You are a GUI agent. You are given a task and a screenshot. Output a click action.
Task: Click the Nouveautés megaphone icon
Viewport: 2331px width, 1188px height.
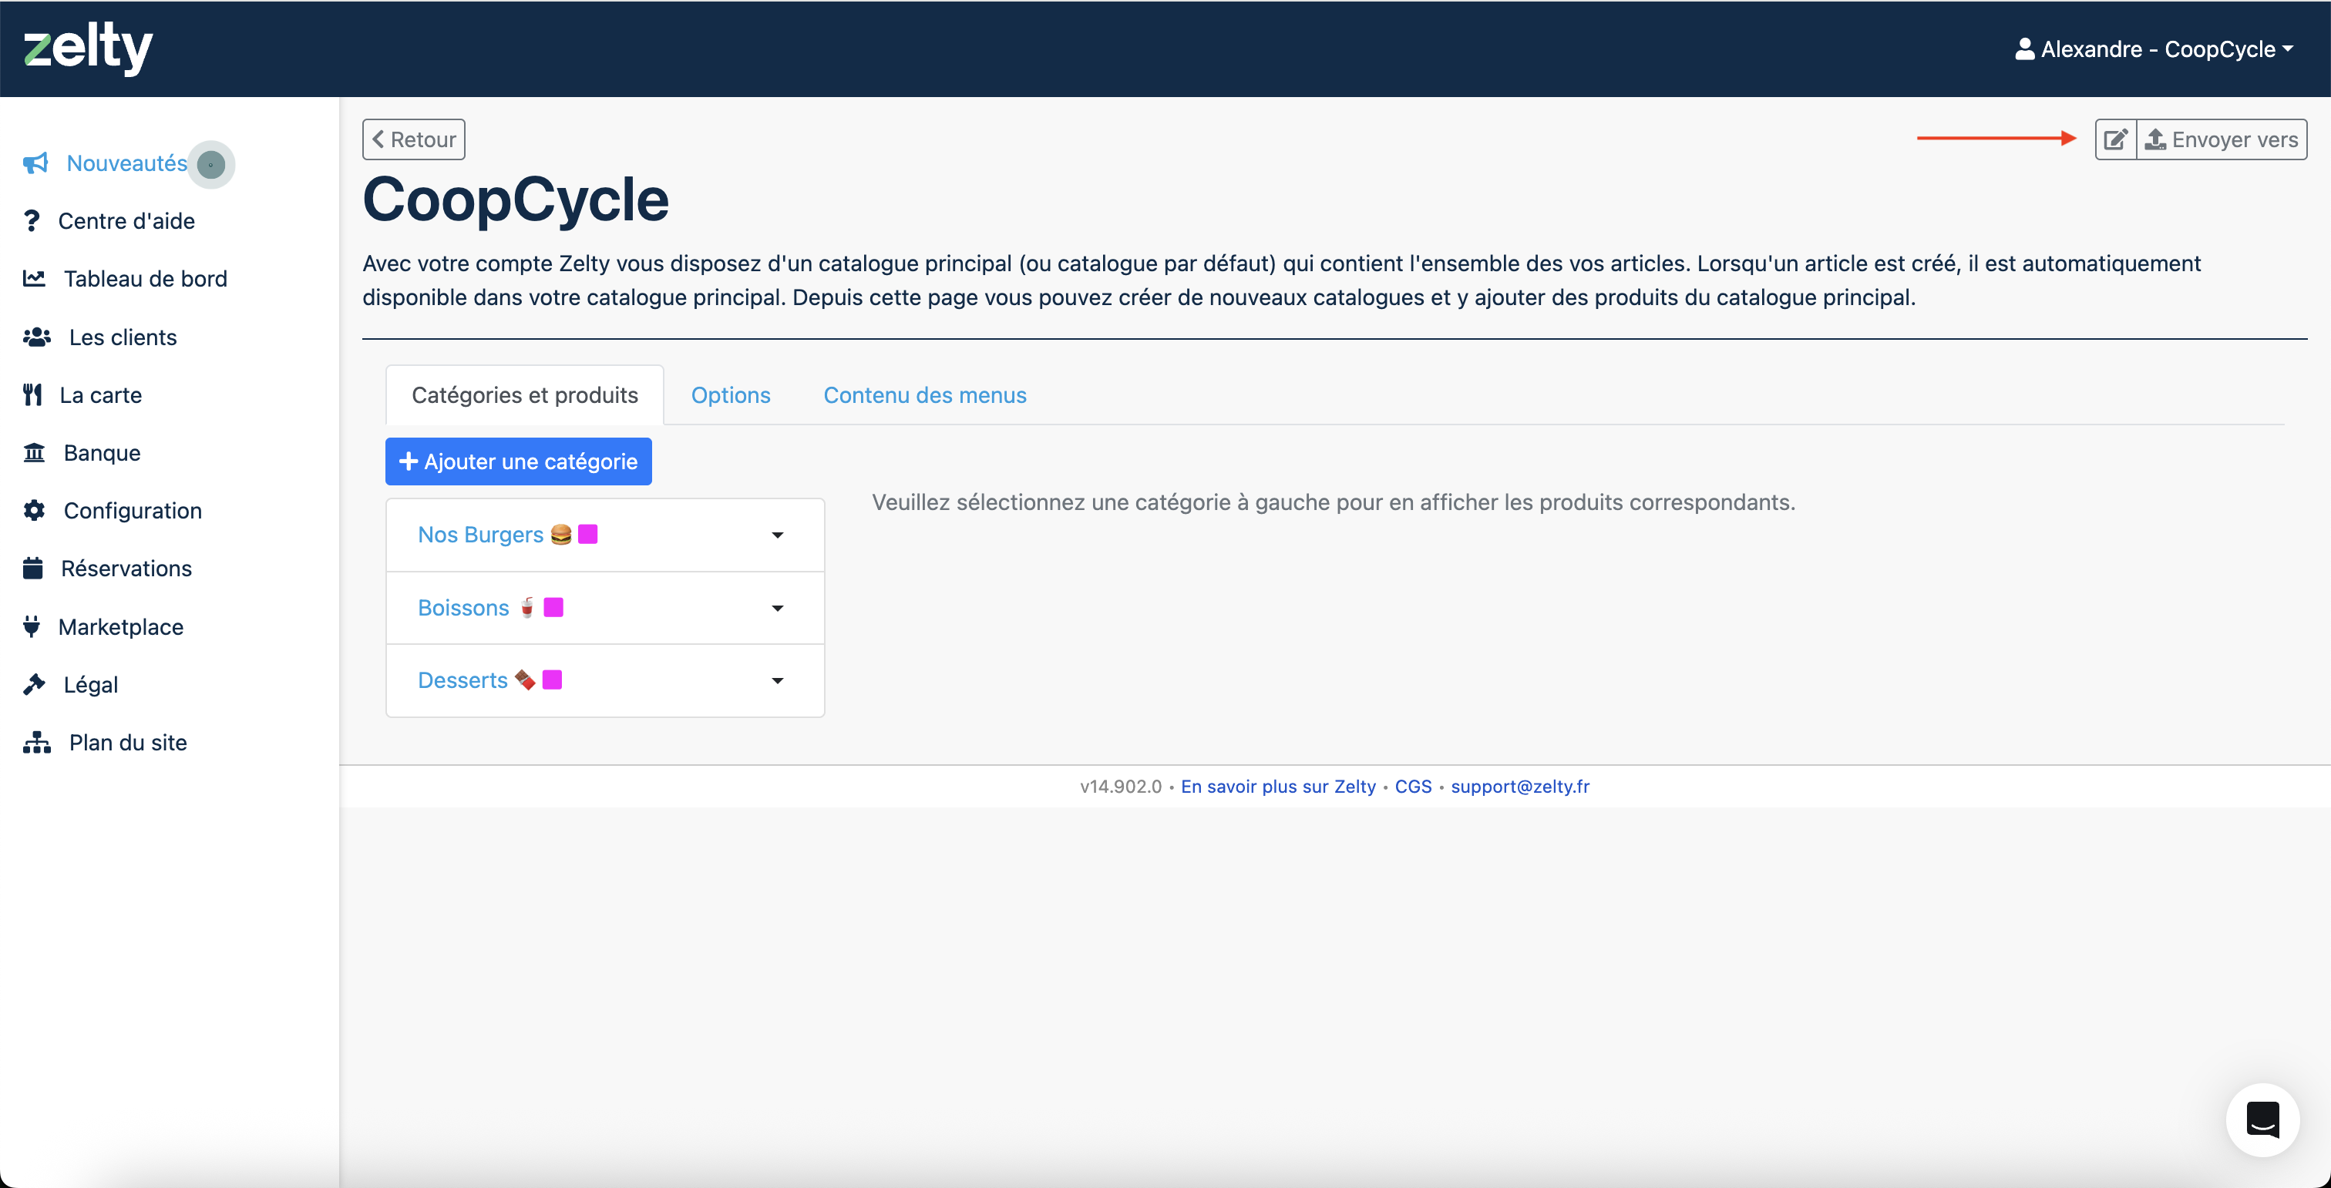35,163
